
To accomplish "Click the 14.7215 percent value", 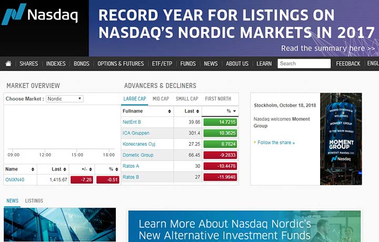I will 220,122.
